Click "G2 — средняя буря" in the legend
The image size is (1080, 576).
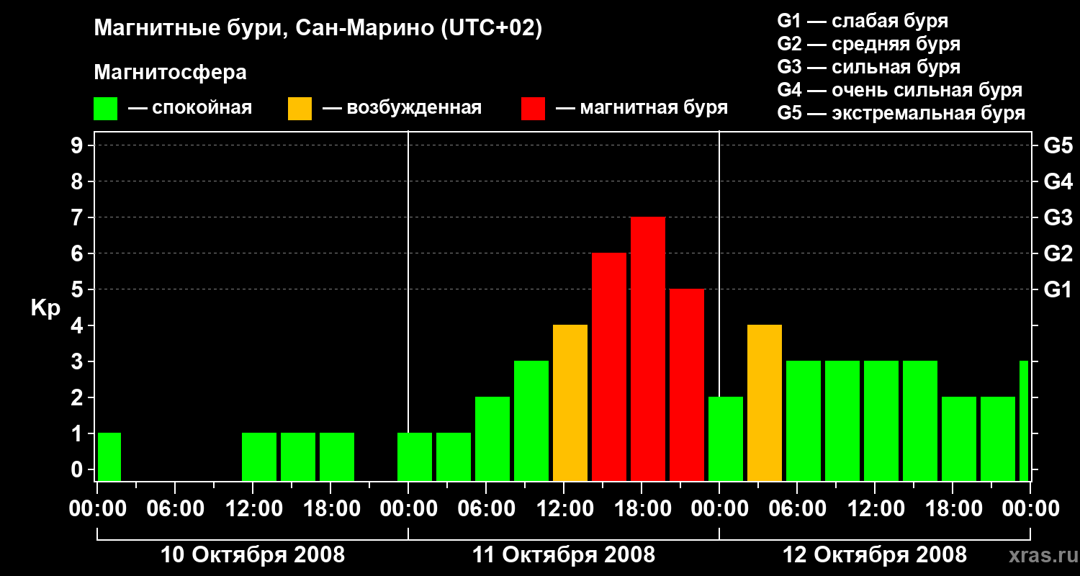[x=869, y=44]
